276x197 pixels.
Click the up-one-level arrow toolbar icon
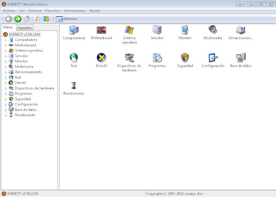[27, 19]
